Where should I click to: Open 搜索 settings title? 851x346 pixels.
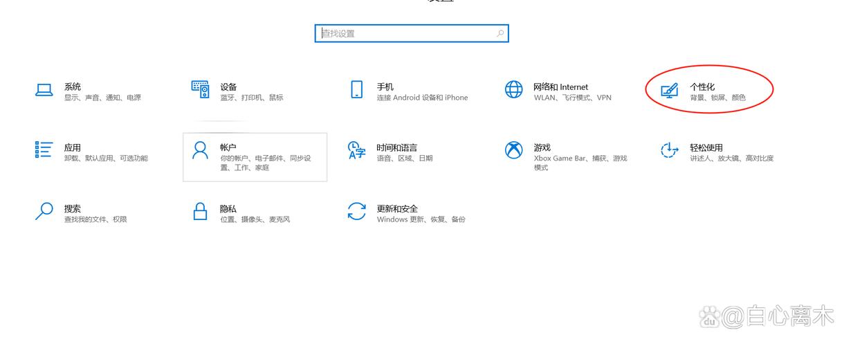tap(73, 208)
